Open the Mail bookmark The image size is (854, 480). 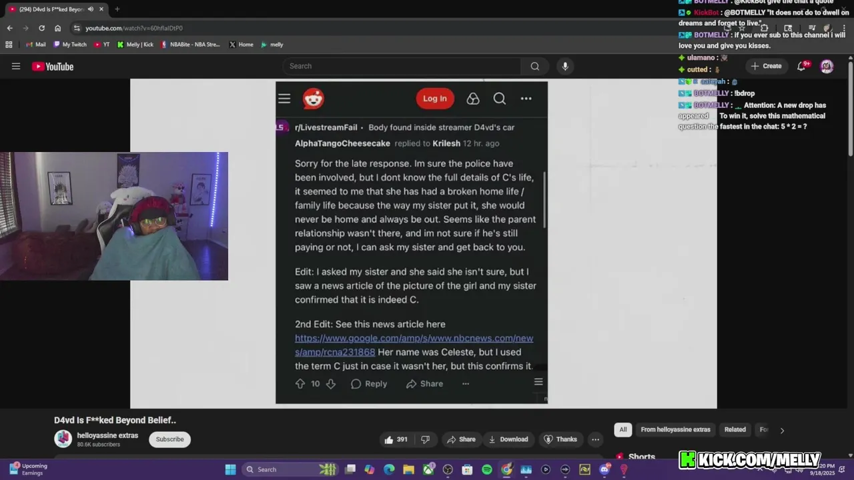coord(35,45)
